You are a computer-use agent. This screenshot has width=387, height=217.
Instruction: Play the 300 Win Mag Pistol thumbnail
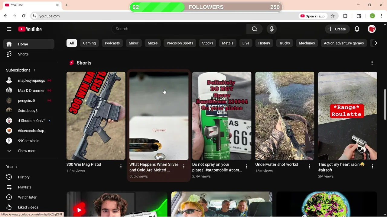point(96,116)
